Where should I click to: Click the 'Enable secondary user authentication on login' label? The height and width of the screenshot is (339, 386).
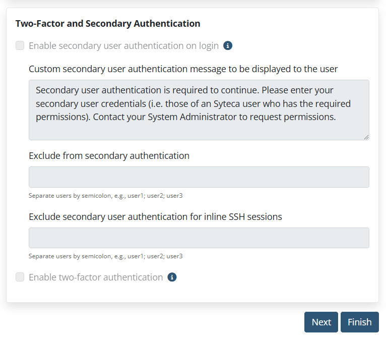click(x=123, y=46)
